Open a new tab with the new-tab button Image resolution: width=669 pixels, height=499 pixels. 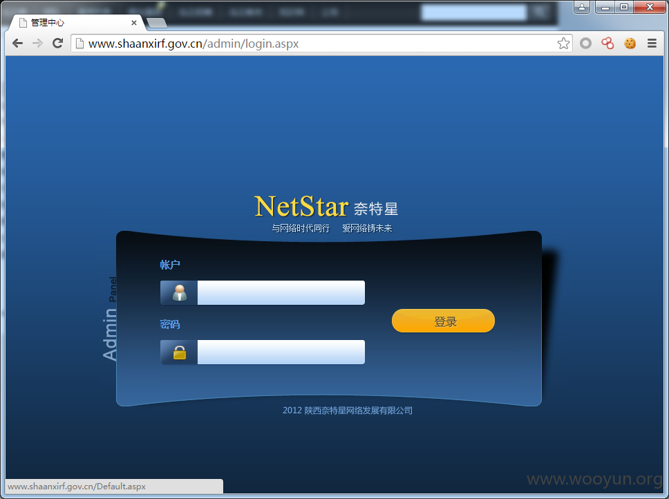157,23
